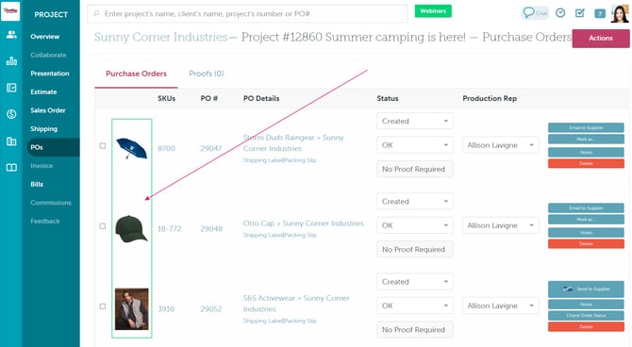
Task: Open Notes for PO 29048
Action: pos(586,232)
